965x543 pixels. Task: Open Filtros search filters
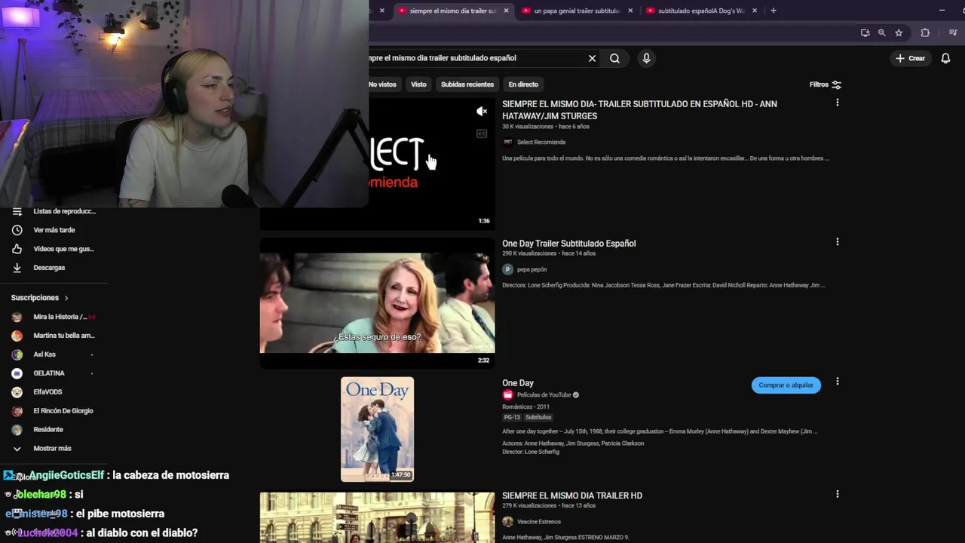pos(826,84)
